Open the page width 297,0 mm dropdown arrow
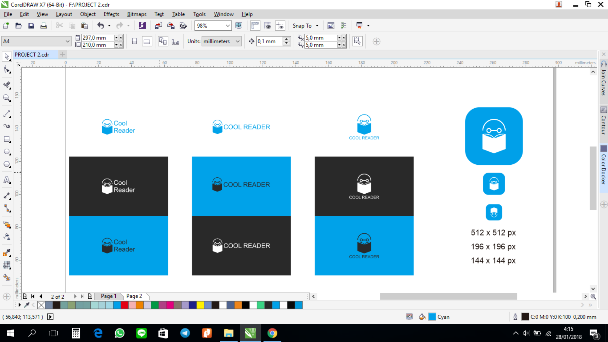The height and width of the screenshot is (342, 608). [116, 38]
